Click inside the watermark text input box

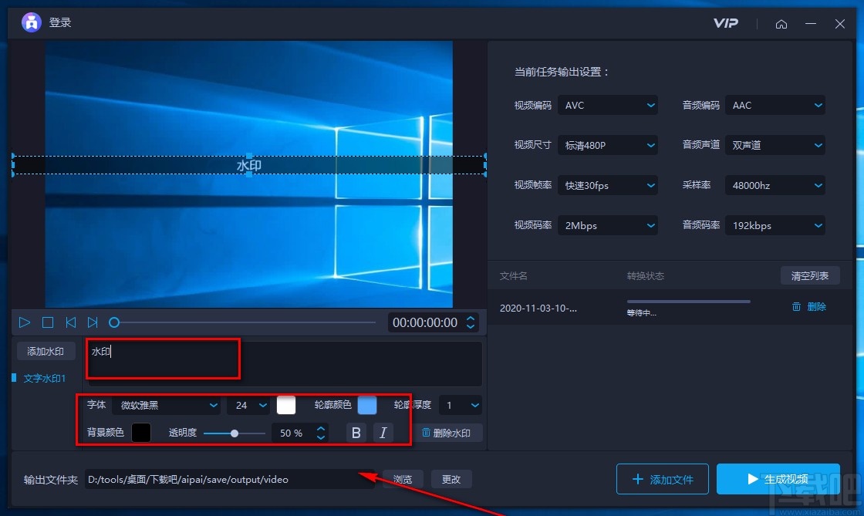pos(162,356)
